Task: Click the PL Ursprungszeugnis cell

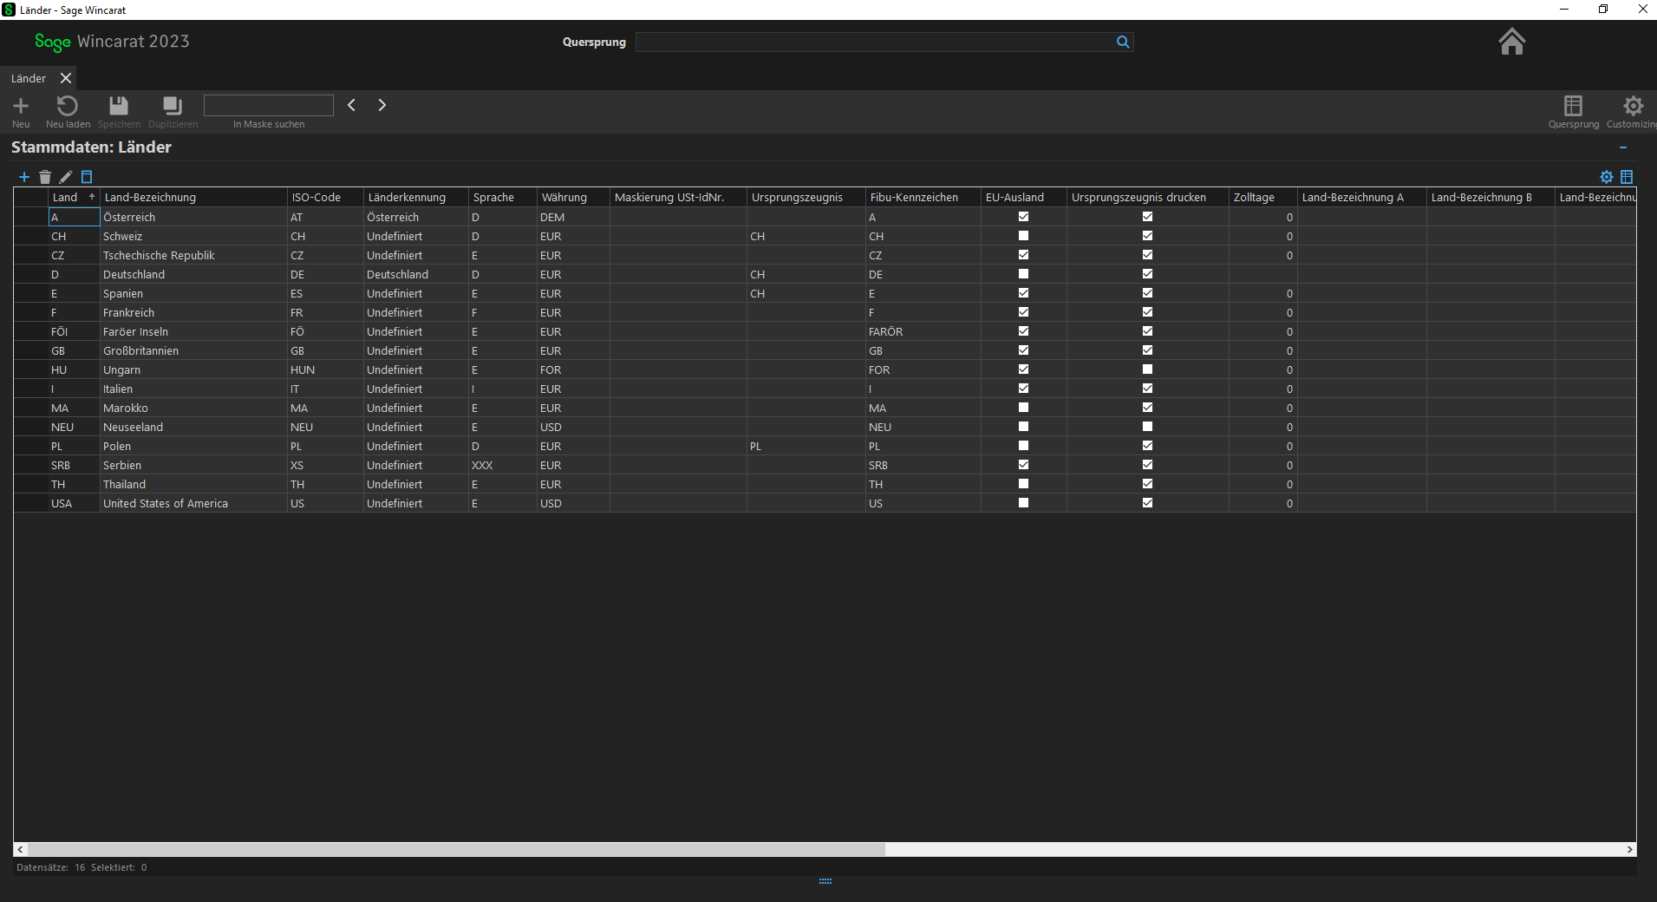Action: tap(806, 446)
